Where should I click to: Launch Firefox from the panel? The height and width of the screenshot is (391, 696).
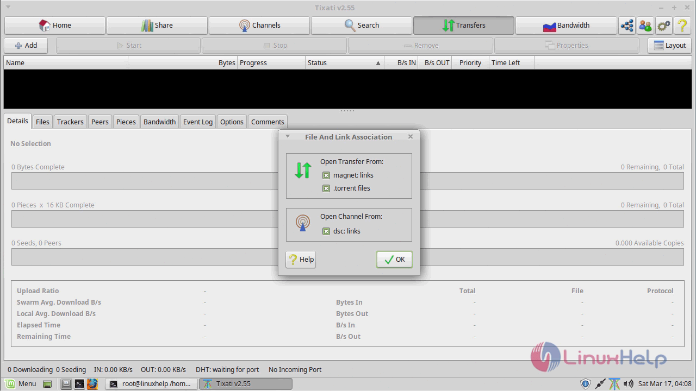point(92,384)
